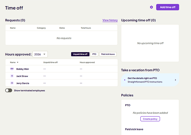191x135 pixels.
Task: Open the View history link
Action: click(x=110, y=20)
